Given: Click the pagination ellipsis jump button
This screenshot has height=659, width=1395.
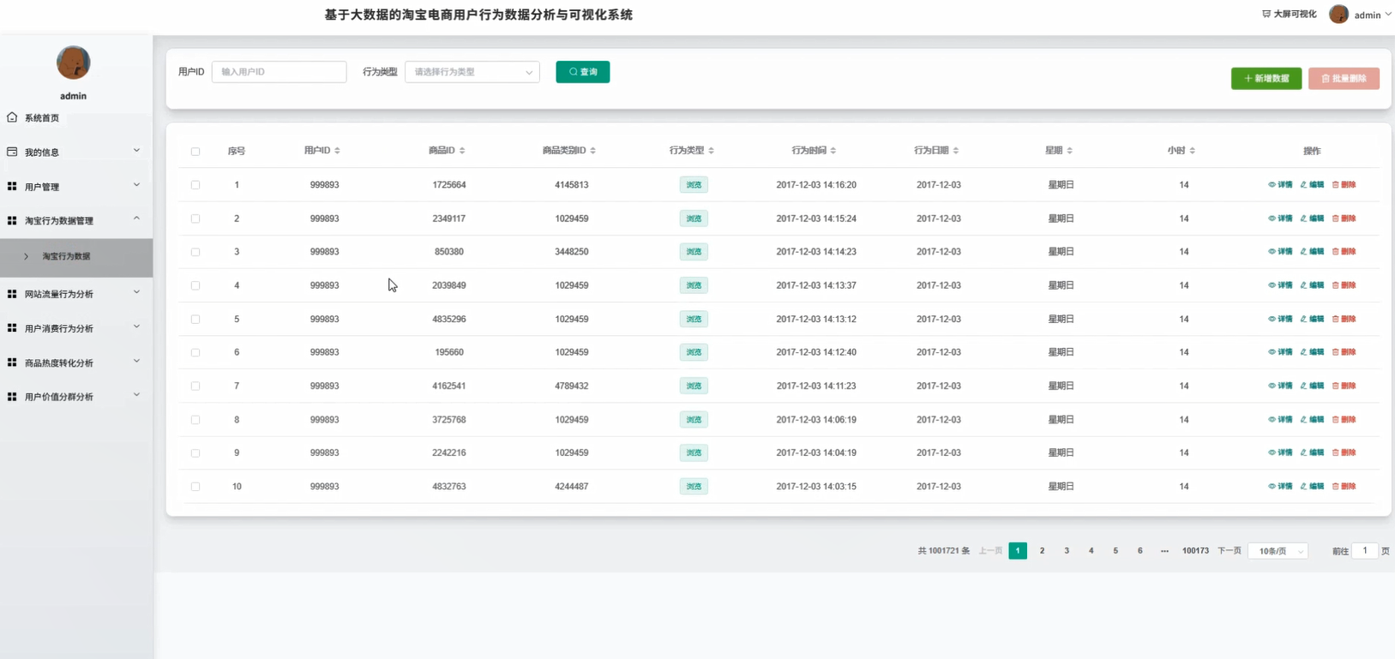Looking at the screenshot, I should 1164,551.
